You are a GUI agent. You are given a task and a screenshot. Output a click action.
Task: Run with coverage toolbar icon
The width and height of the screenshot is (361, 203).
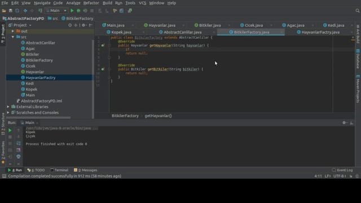coord(85,11)
